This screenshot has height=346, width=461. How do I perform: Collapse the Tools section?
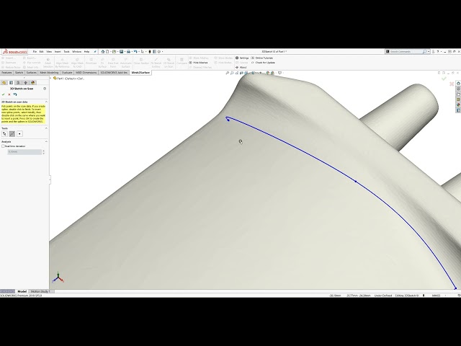(x=46, y=128)
